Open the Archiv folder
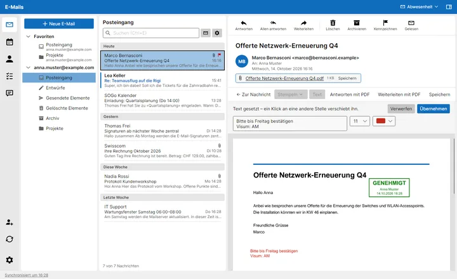 pyautogui.click(x=59, y=118)
